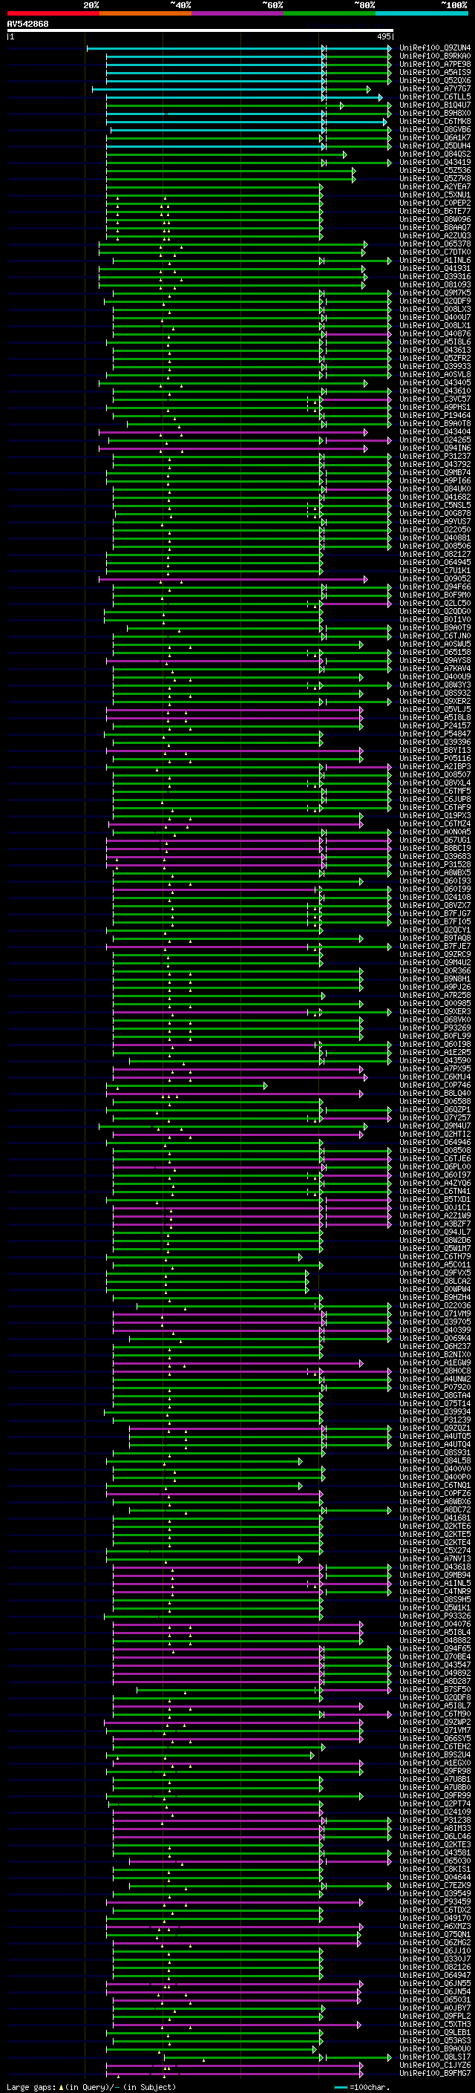Screen dimensions: 475x2093
Task: Select the UniRef100_P54847 label
Action: (435, 734)
